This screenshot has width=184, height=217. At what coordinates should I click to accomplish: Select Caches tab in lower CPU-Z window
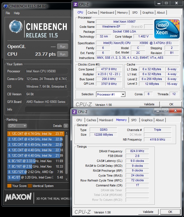tap(91, 120)
